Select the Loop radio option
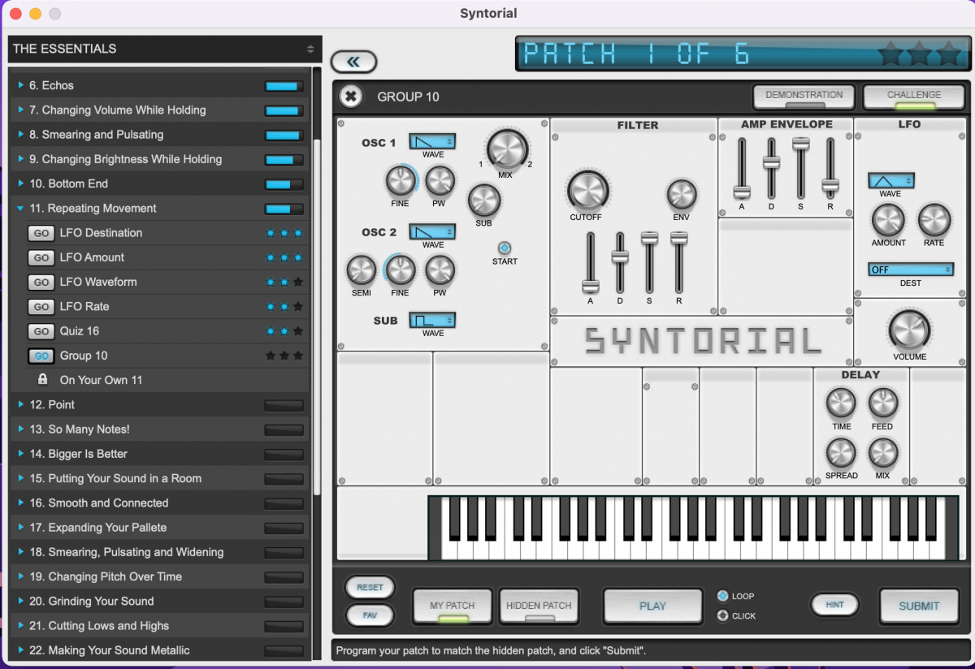This screenshot has height=669, width=975. [x=722, y=596]
